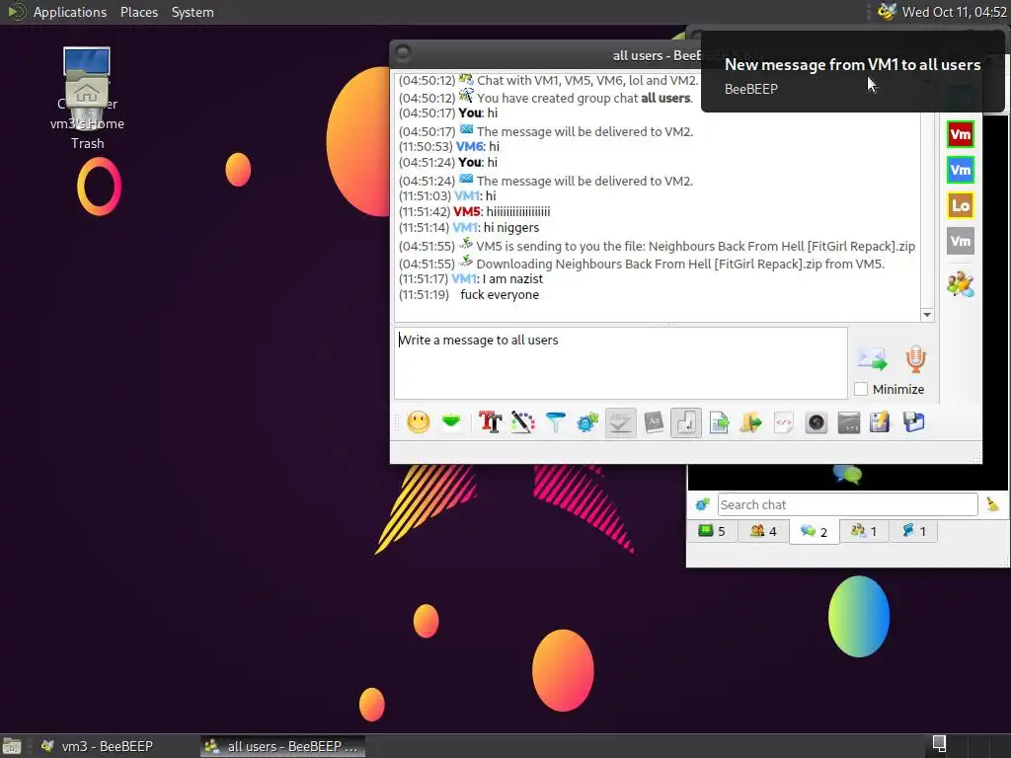
Task: Switch to vm3 - BeeBEEP taskbar button
Action: [x=97, y=746]
